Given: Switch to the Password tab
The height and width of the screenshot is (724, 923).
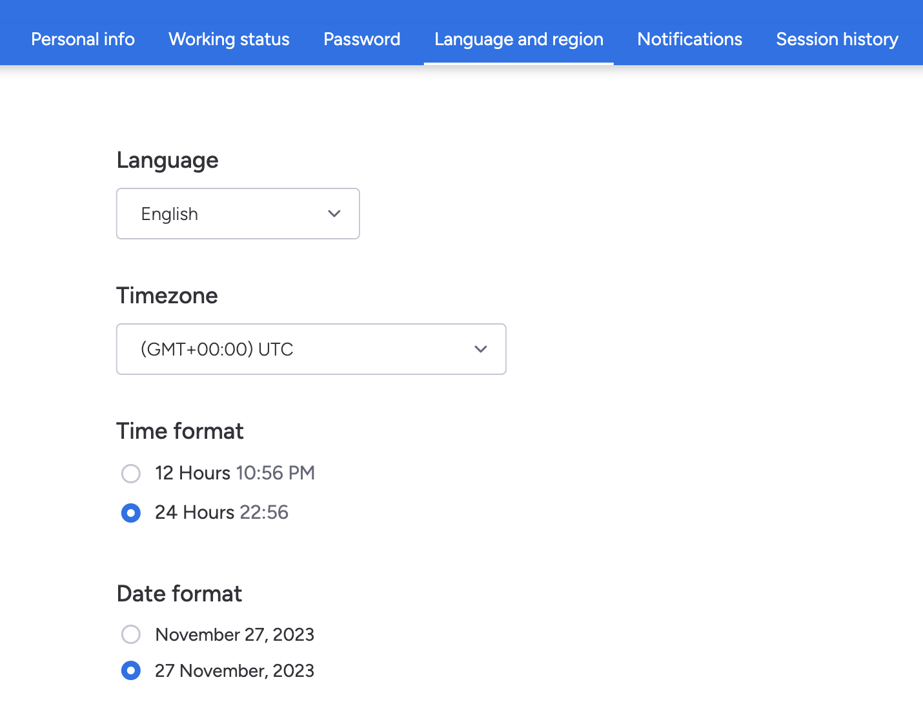Looking at the screenshot, I should point(361,39).
